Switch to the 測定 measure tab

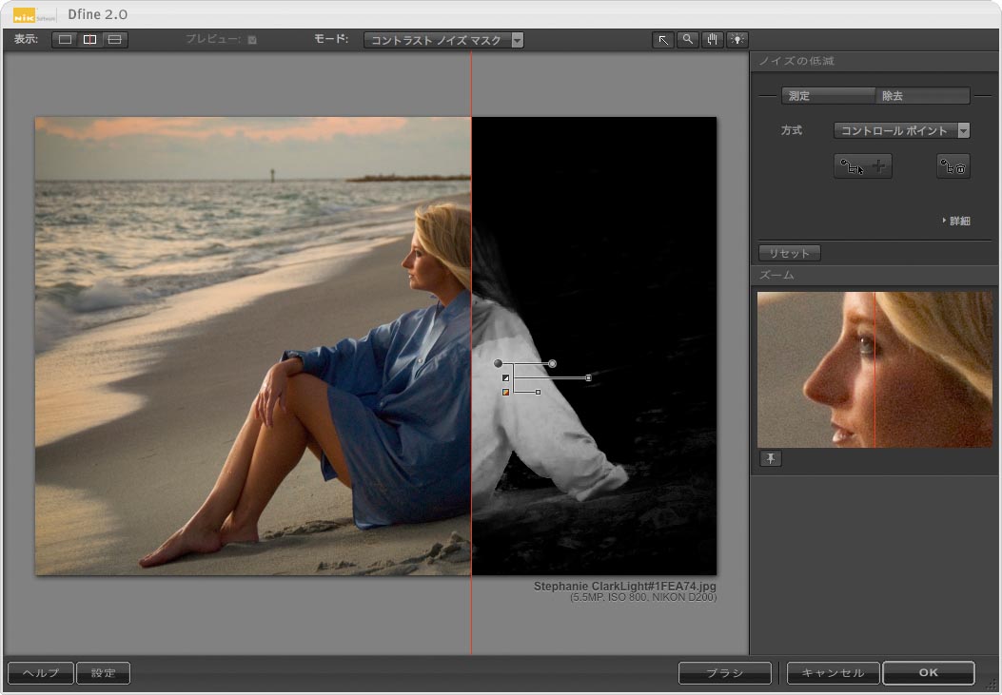coord(827,96)
